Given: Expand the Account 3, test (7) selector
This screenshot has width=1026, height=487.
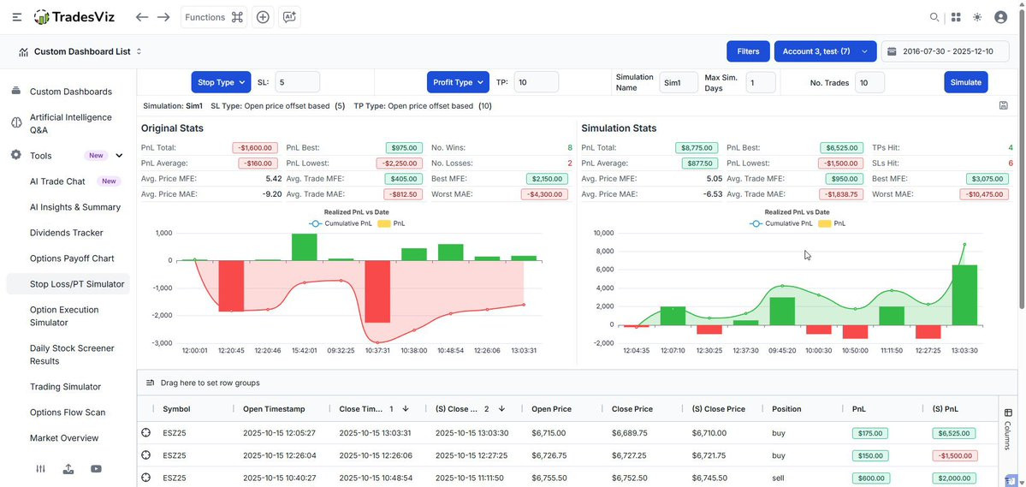Looking at the screenshot, I should coord(825,51).
